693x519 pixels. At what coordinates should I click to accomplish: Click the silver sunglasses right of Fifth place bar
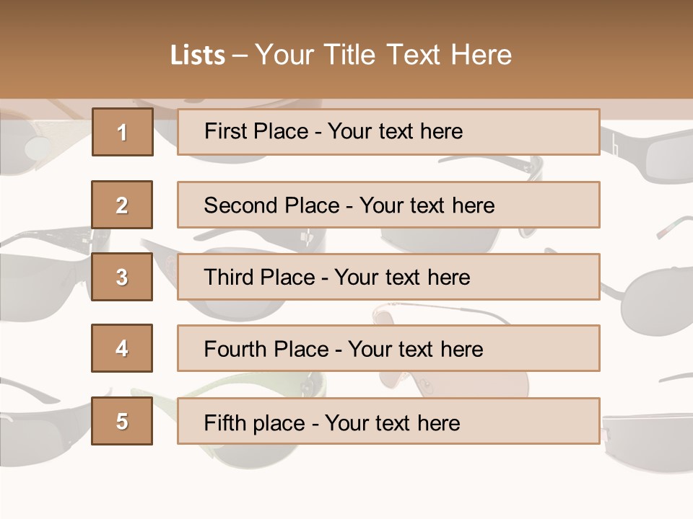[x=646, y=440]
